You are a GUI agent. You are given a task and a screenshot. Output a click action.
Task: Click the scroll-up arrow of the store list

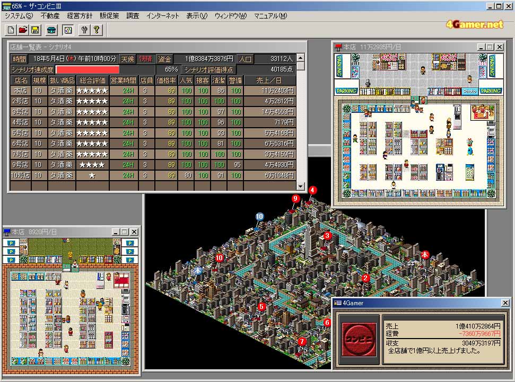pyautogui.click(x=301, y=58)
